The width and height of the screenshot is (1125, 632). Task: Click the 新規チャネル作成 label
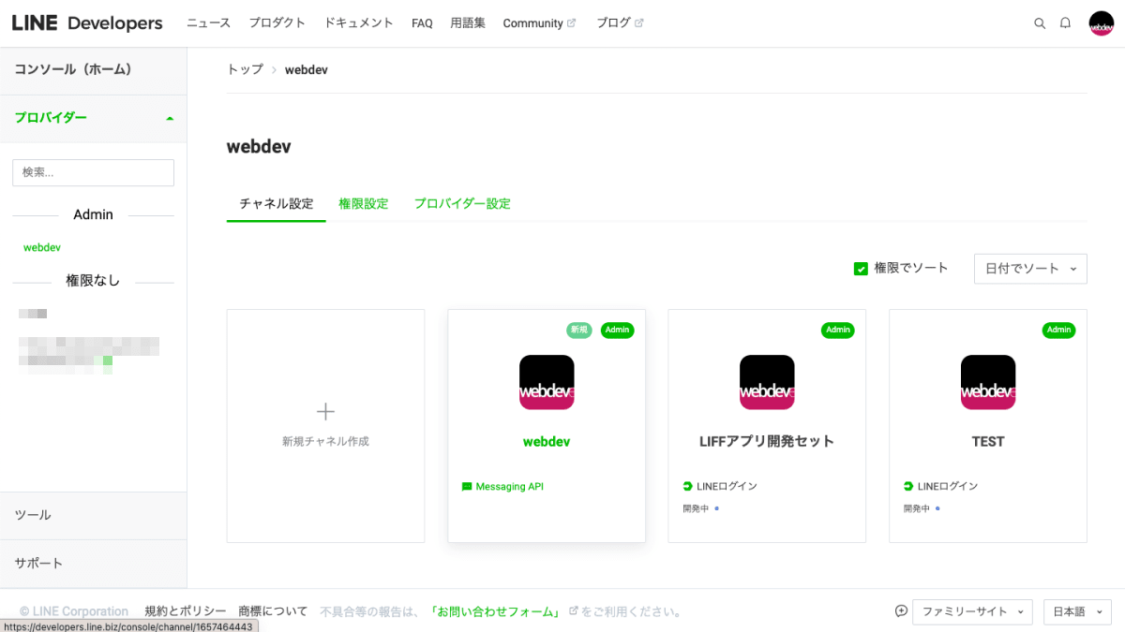325,441
